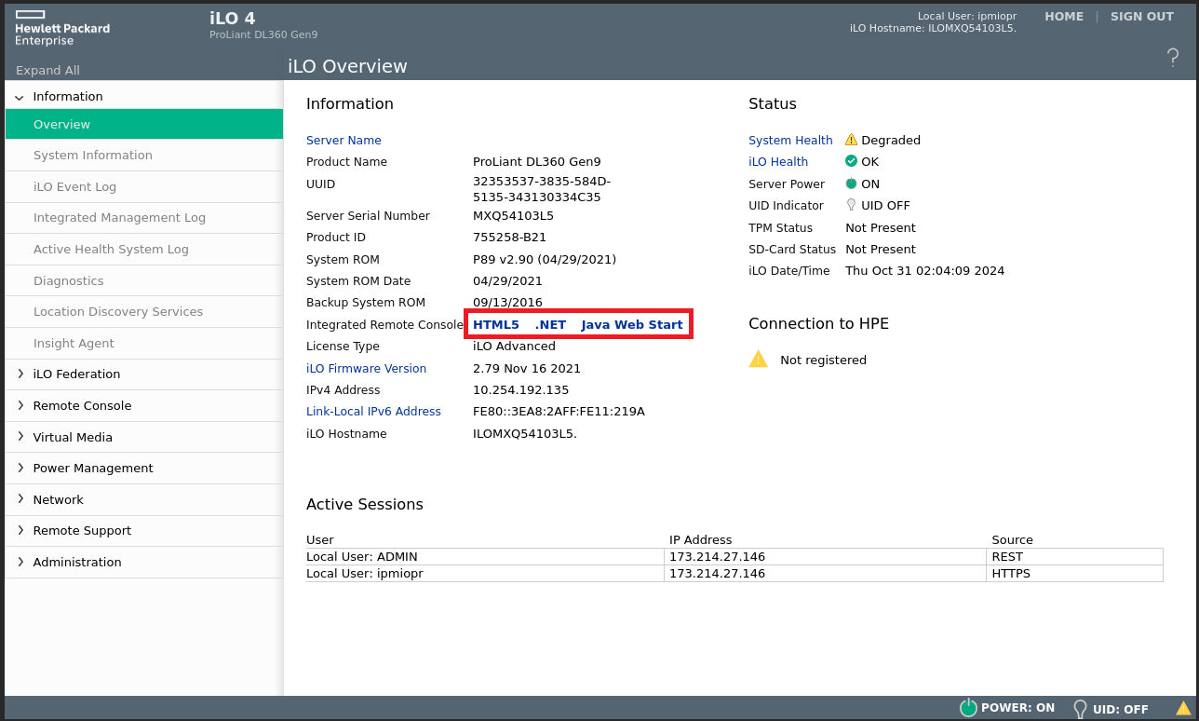Click iLO Firmware Version link

click(366, 368)
